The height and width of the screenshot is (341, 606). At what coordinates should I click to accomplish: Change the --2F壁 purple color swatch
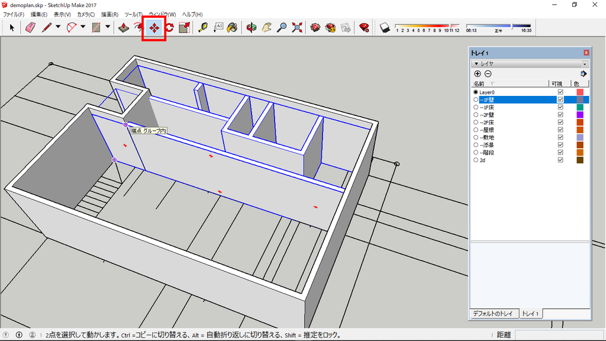click(580, 115)
